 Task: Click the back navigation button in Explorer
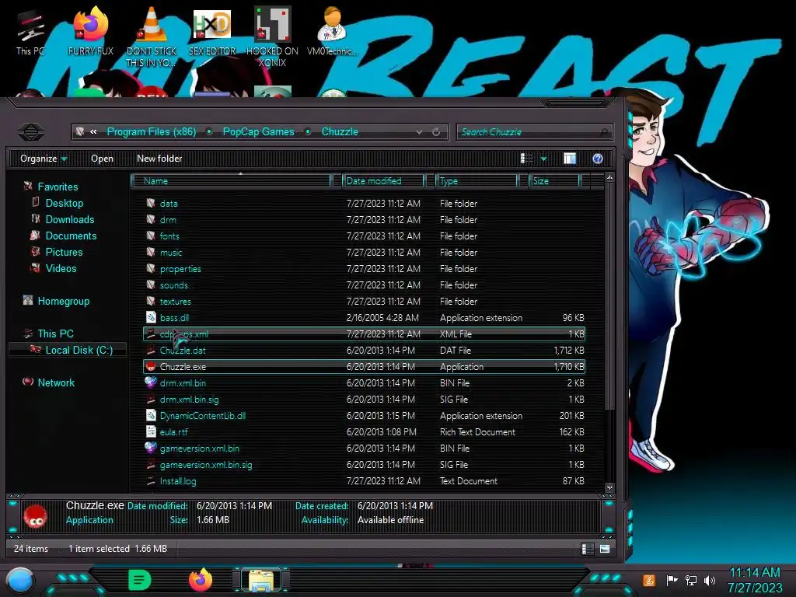[31, 132]
